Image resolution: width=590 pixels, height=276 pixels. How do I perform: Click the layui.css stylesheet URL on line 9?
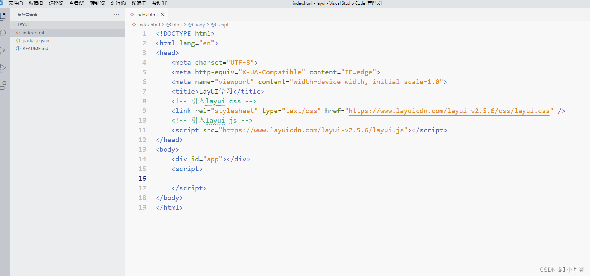(x=449, y=111)
